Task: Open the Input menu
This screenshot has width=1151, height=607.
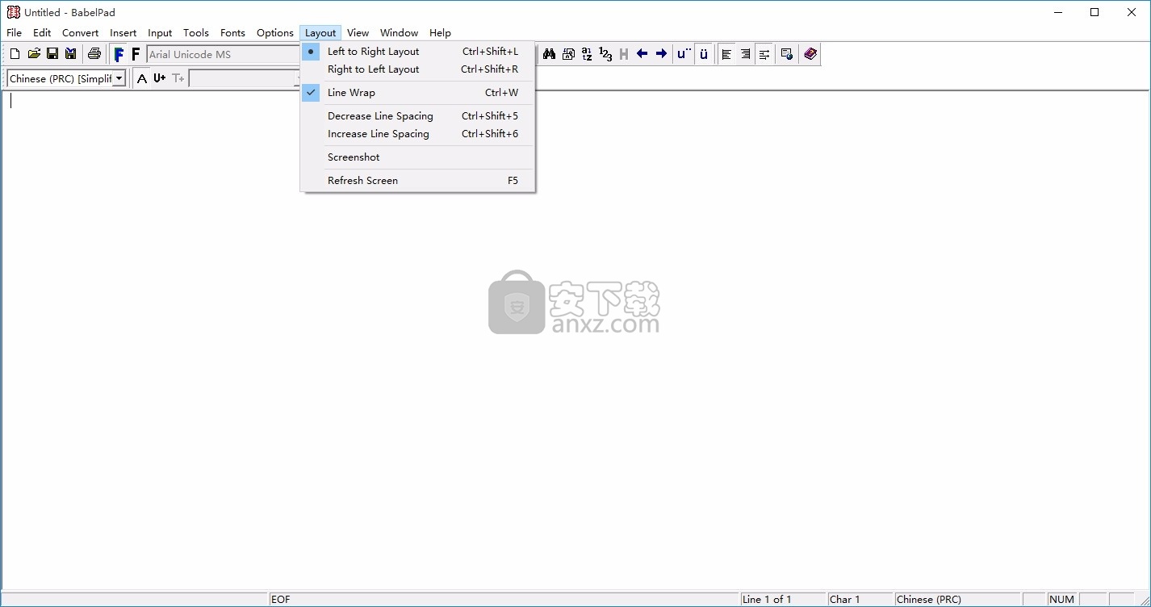Action: (160, 32)
